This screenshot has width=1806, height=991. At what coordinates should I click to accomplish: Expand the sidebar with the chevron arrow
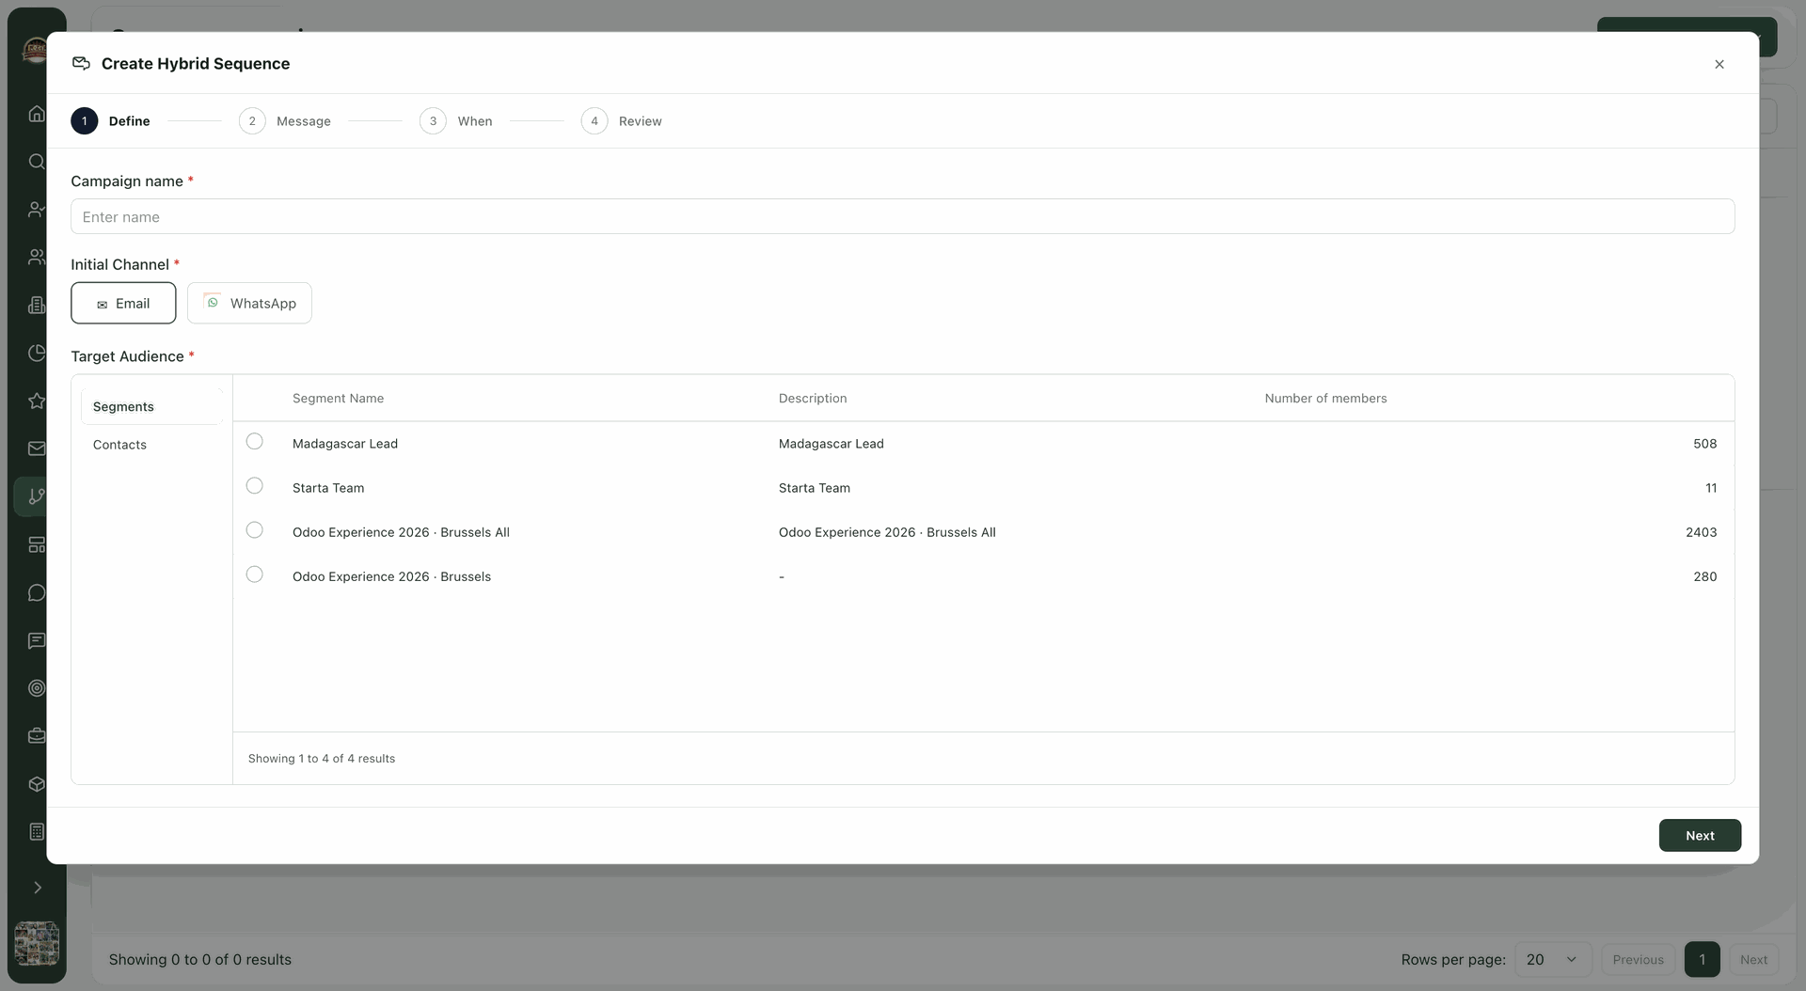[38, 888]
